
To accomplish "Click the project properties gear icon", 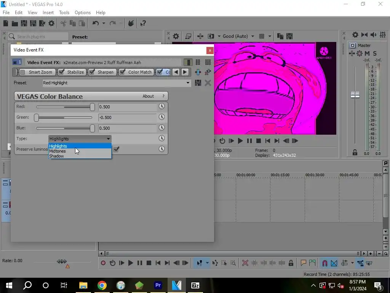I will [x=51, y=23].
